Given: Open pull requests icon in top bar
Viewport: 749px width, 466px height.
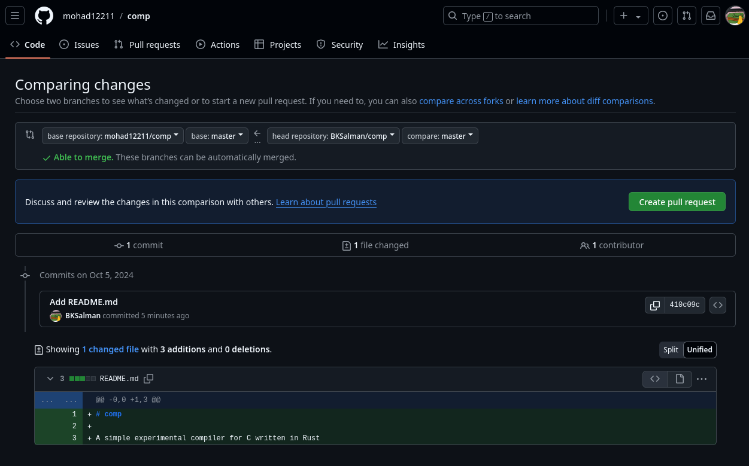Looking at the screenshot, I should pyautogui.click(x=687, y=16).
